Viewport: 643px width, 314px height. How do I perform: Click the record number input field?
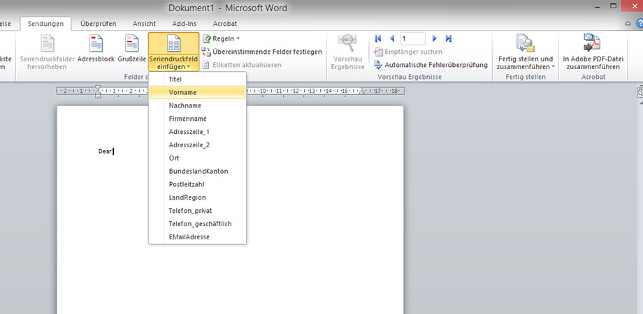[413, 38]
